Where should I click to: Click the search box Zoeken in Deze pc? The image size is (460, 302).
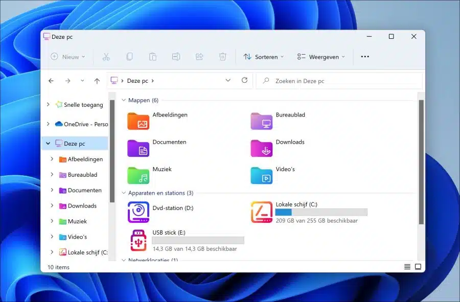[x=339, y=81]
